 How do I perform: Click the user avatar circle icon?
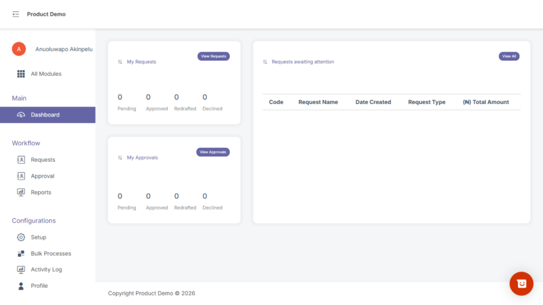tap(19, 49)
